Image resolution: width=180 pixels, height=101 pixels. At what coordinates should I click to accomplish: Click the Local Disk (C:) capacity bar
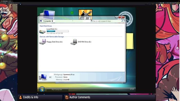click(x=58, y=31)
